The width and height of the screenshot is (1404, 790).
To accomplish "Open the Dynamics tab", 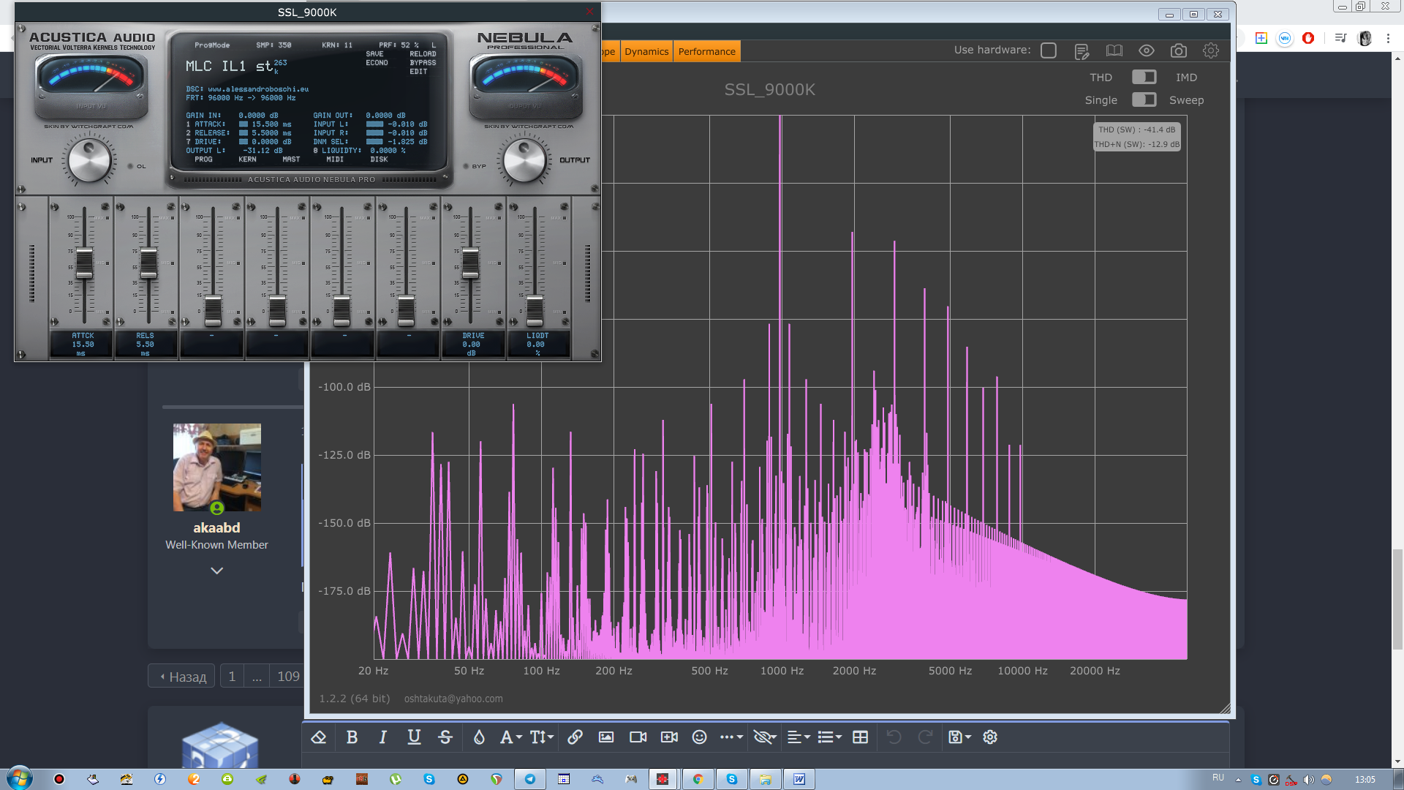I will point(646,51).
